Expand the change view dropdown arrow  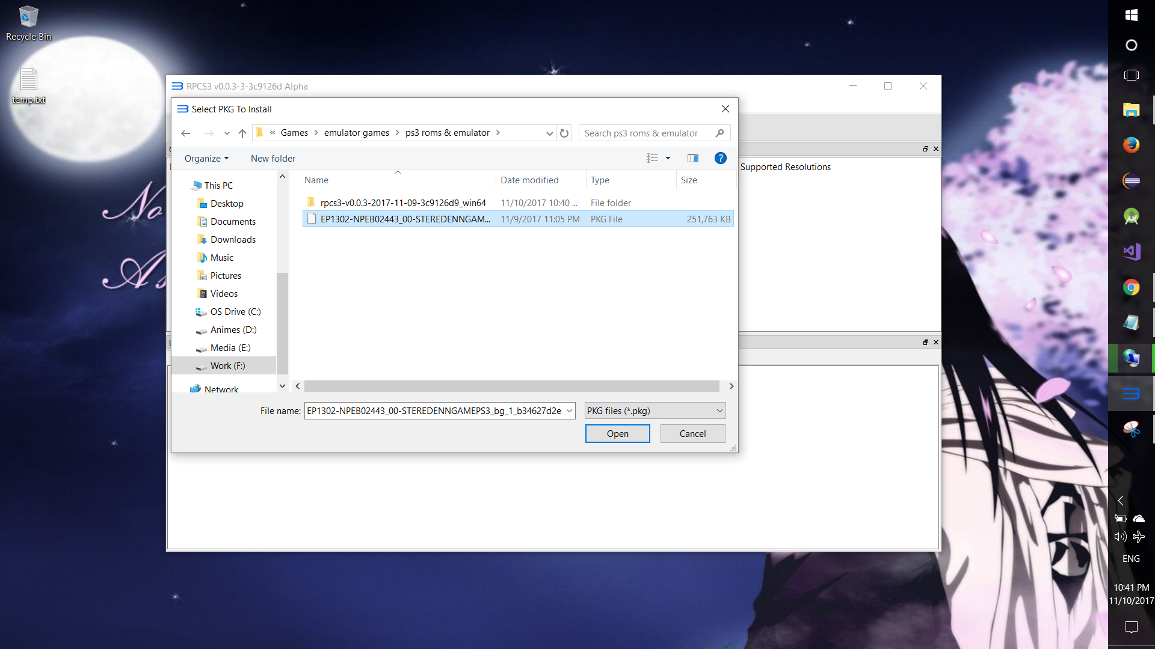[x=668, y=158]
